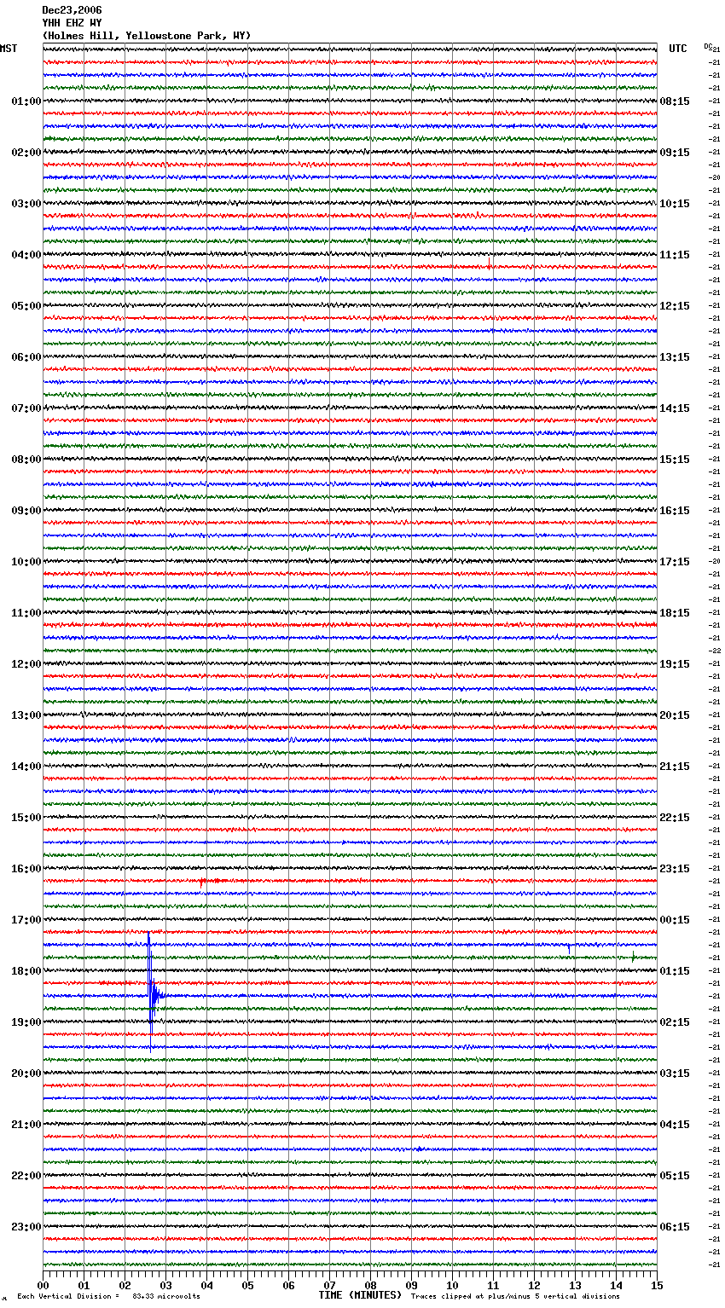Click the 20:15 UTC time label

[675, 715]
